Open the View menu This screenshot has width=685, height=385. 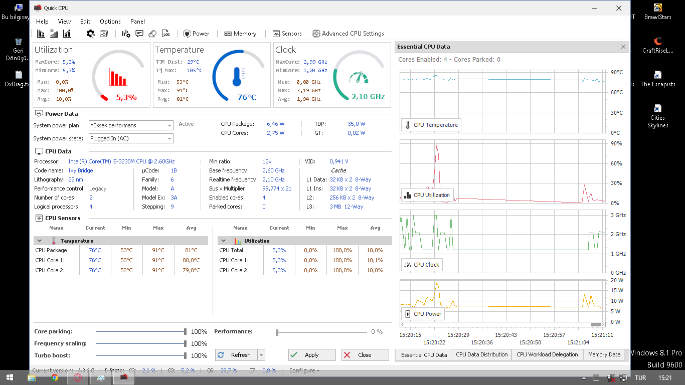point(64,22)
